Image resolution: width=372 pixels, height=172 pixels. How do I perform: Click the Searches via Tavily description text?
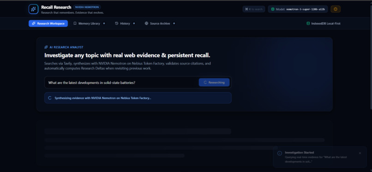point(127,66)
